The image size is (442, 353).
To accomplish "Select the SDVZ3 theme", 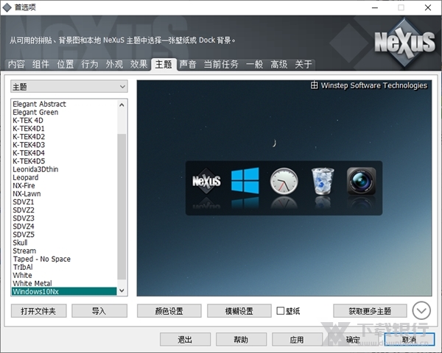I will [64, 218].
